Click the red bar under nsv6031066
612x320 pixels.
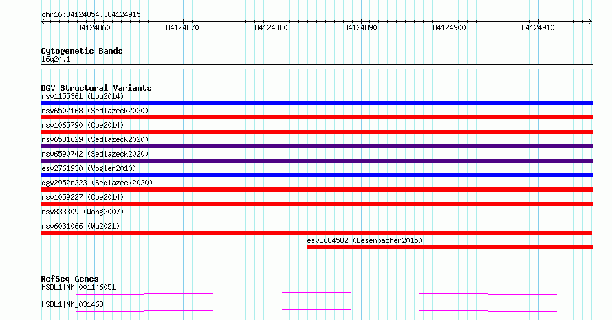pyautogui.click(x=316, y=233)
